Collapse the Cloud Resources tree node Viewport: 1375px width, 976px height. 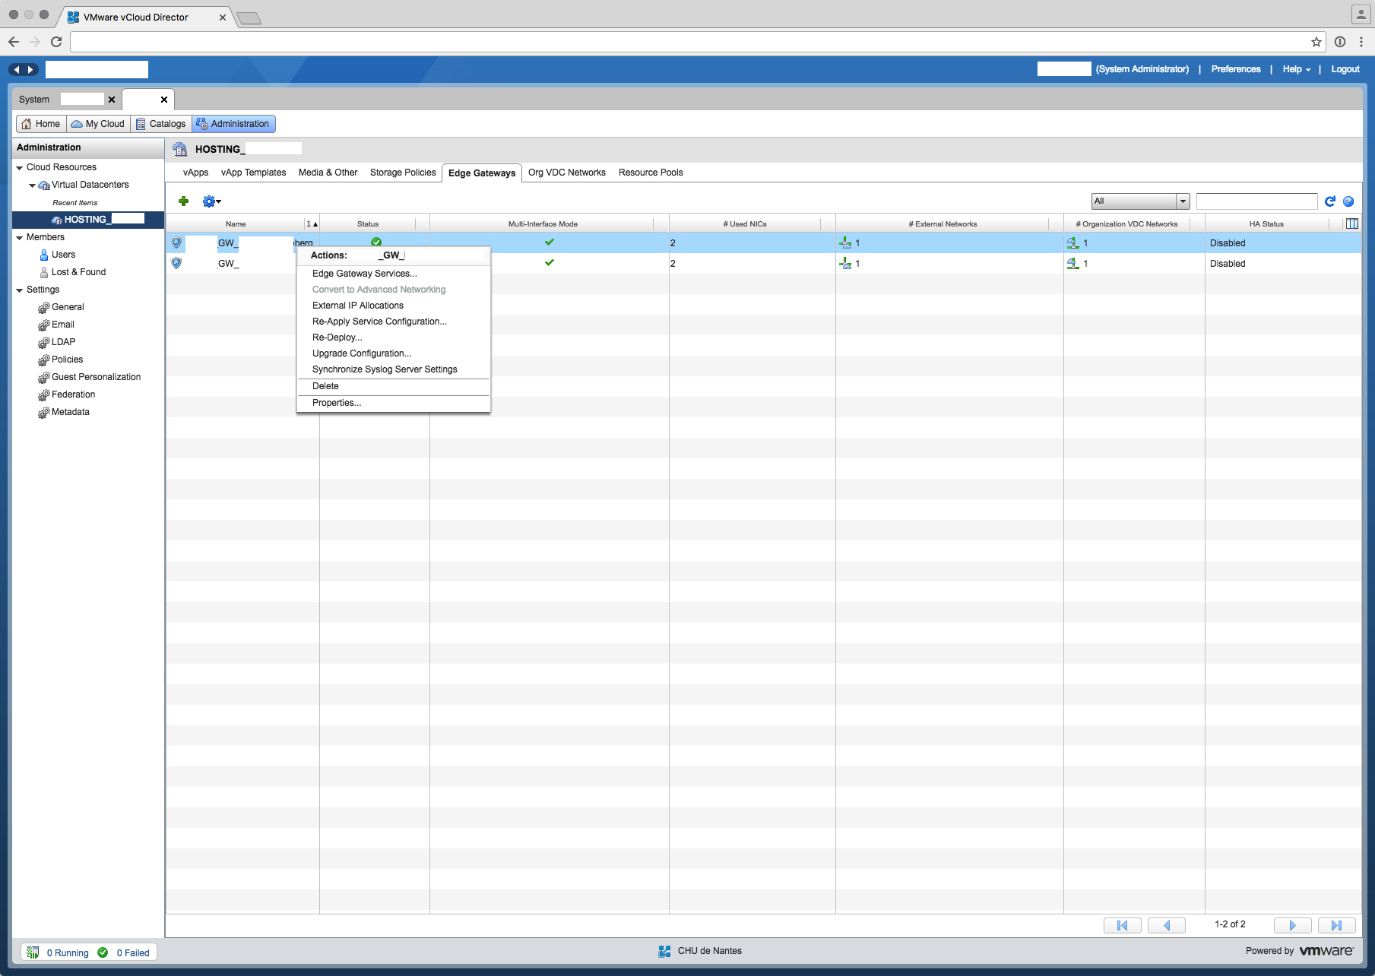(20, 167)
